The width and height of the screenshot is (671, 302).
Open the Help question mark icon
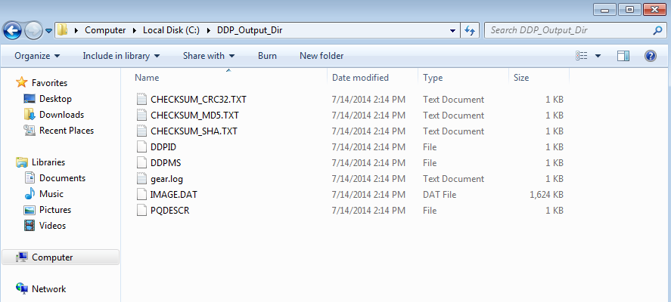(x=650, y=56)
